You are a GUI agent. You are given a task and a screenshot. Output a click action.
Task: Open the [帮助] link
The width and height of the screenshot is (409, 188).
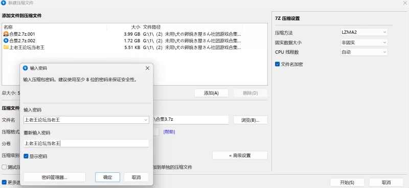tap(169, 132)
